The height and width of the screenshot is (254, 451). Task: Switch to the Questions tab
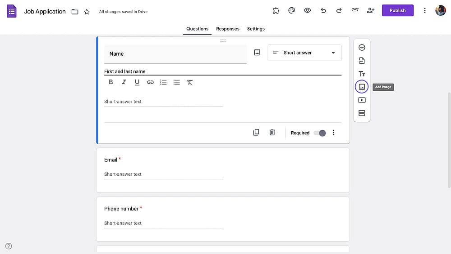(x=198, y=29)
